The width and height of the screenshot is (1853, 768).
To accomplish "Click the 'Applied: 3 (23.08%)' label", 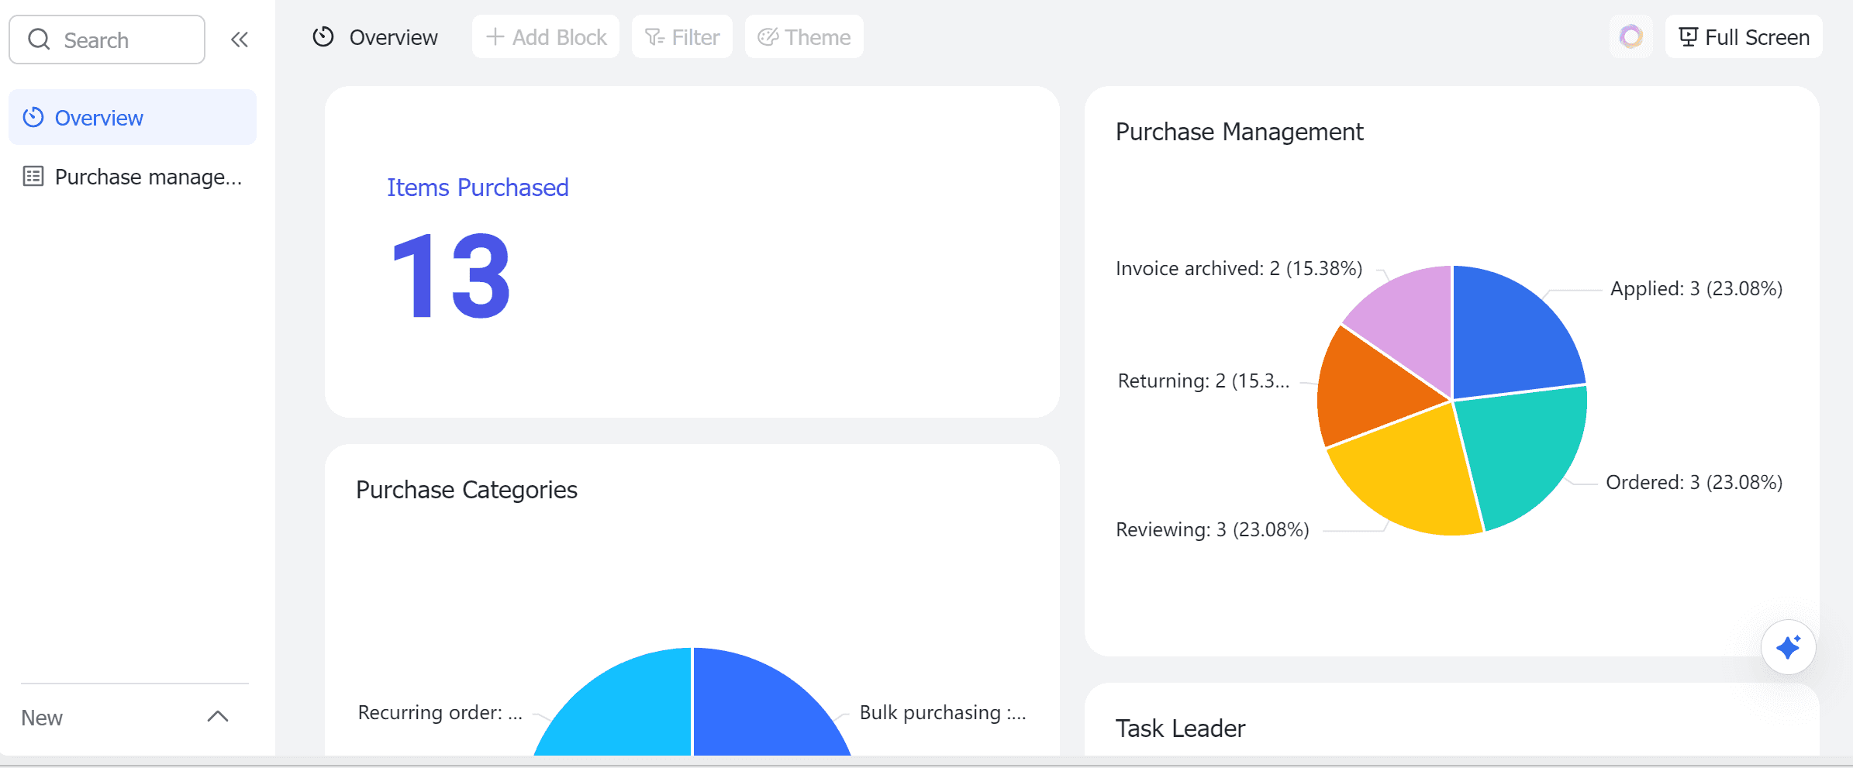I will pos(1696,288).
